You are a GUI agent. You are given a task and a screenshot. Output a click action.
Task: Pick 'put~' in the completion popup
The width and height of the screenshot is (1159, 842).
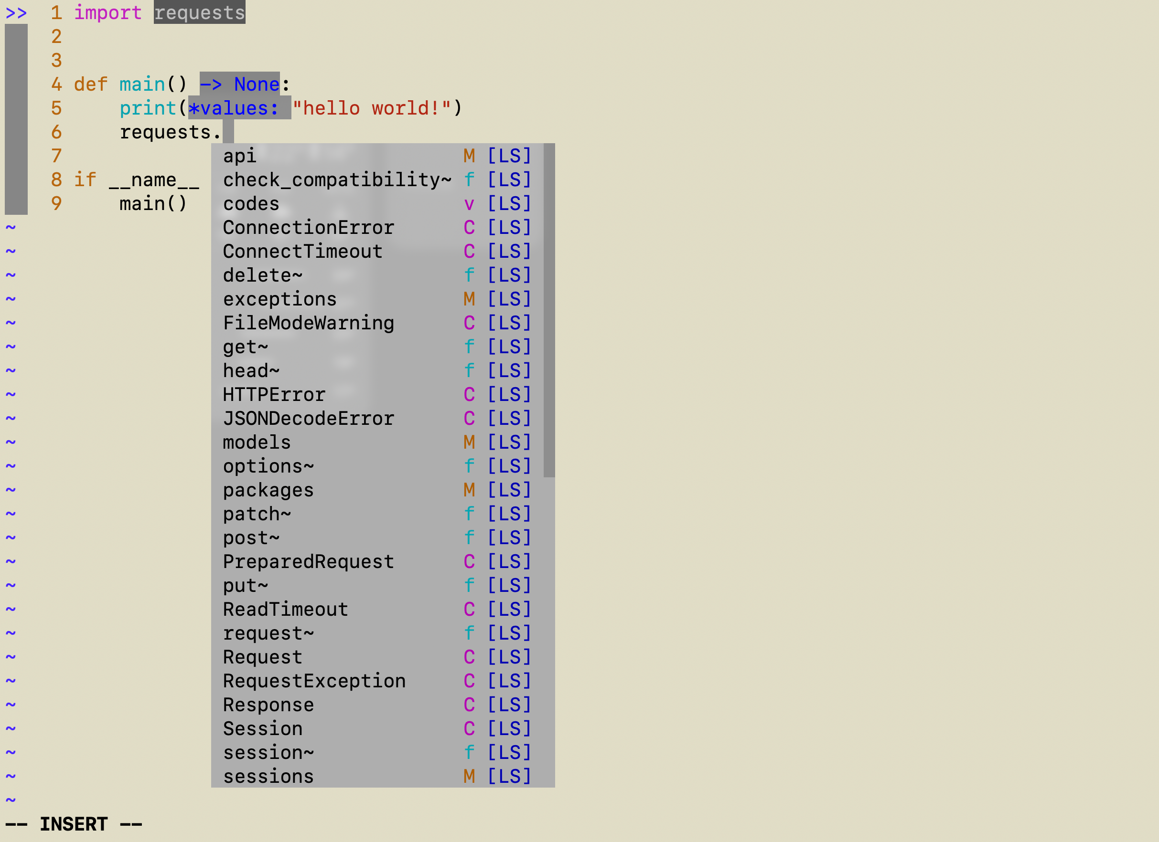(x=377, y=585)
